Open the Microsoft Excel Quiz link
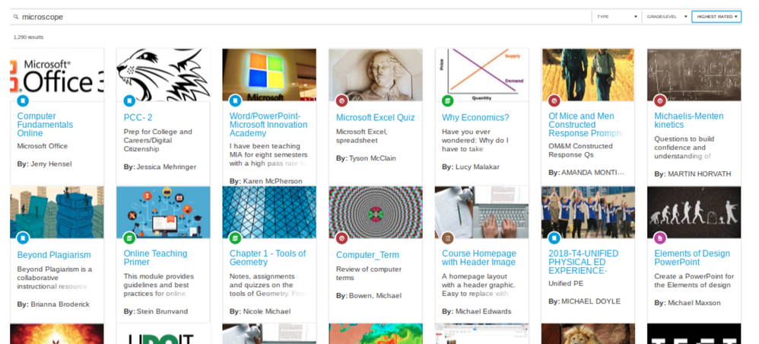This screenshot has width=759, height=344. click(375, 117)
